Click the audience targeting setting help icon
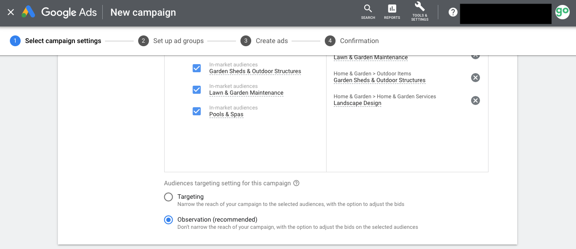This screenshot has height=249, width=576. tap(296, 183)
